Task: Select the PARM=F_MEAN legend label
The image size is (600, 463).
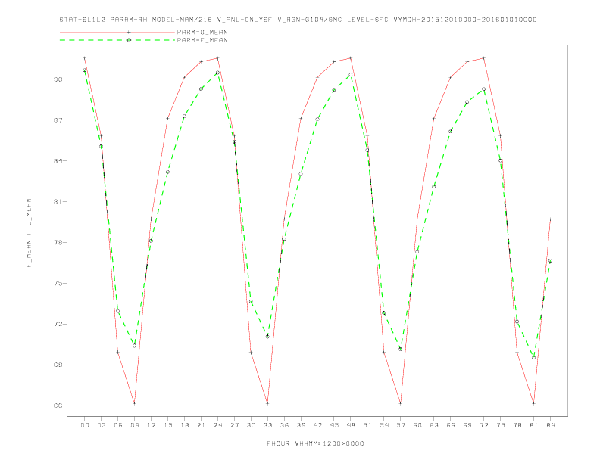Action: pyautogui.click(x=202, y=40)
